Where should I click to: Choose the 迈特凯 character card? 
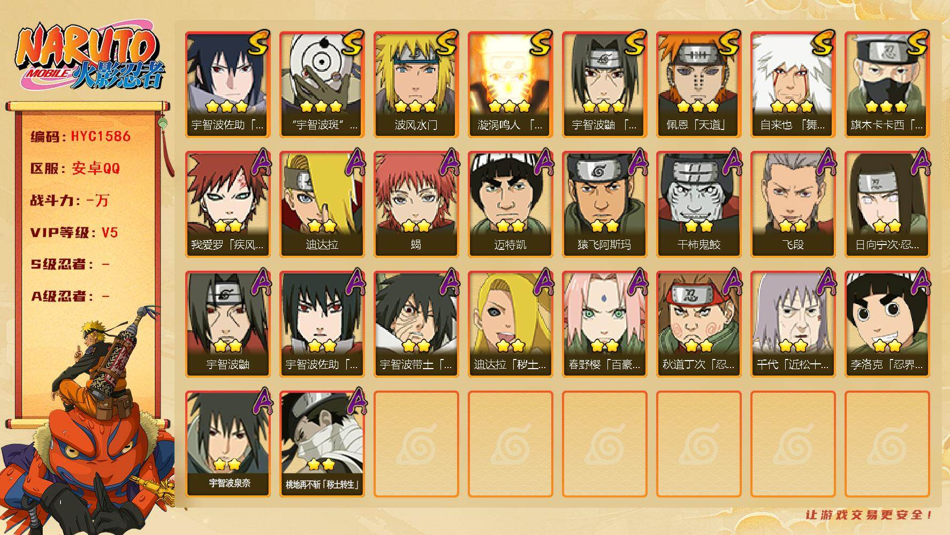(x=510, y=204)
